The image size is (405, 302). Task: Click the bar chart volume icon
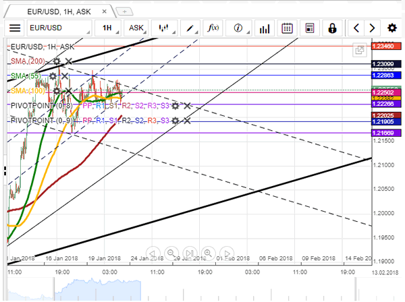[264, 28]
